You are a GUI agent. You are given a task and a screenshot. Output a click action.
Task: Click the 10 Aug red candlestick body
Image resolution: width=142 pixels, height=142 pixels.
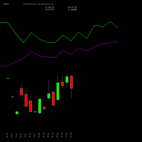coord(62,84)
